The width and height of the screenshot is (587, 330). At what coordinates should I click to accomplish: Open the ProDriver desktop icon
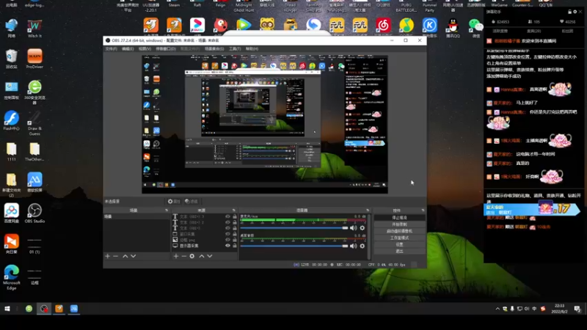34,59
